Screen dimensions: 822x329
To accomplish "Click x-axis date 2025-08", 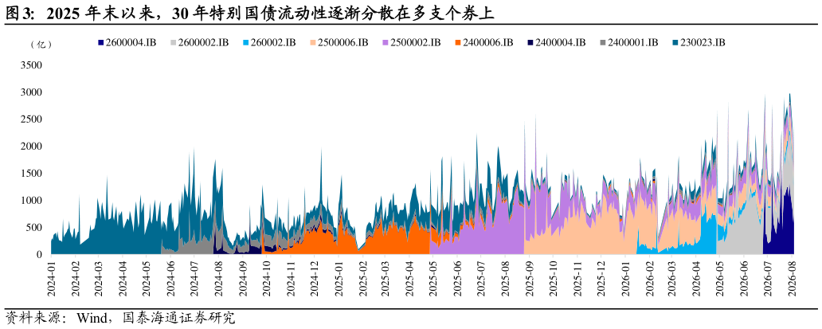I will coord(504,280).
